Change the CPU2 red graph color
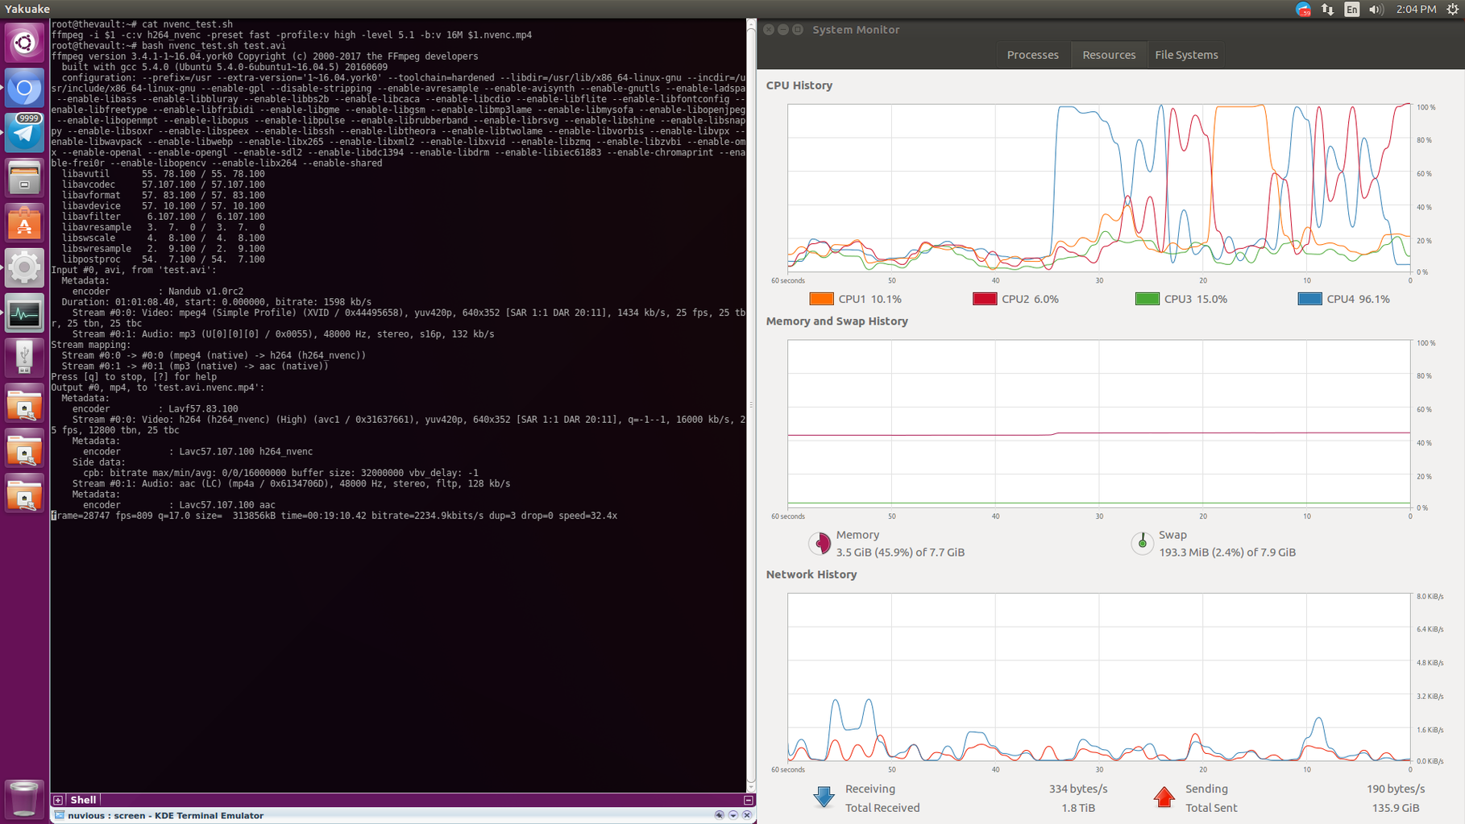 click(x=984, y=299)
